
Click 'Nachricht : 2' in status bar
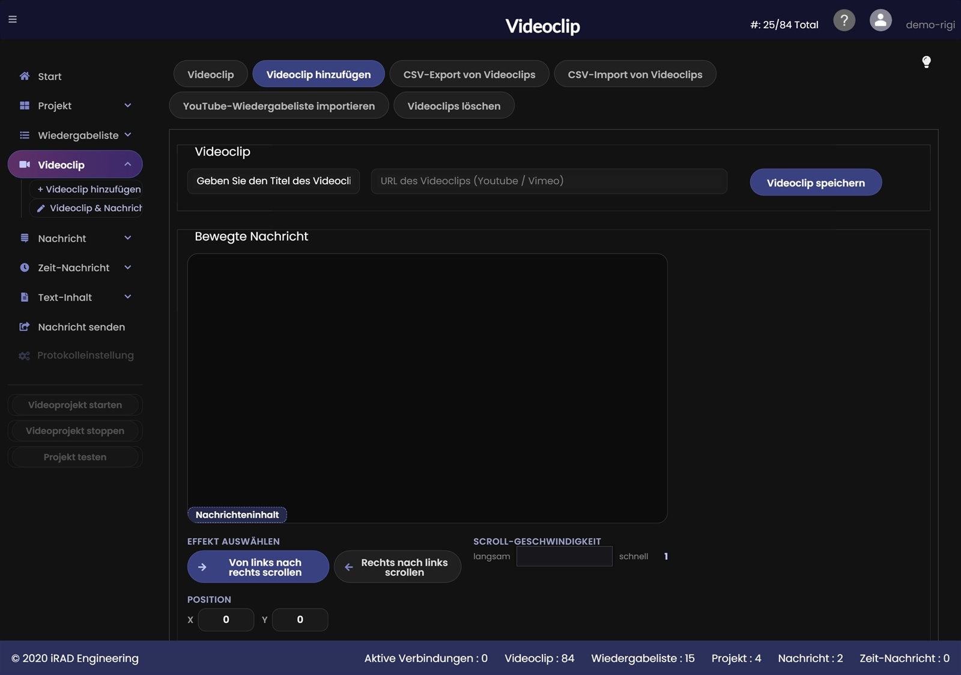(x=810, y=658)
